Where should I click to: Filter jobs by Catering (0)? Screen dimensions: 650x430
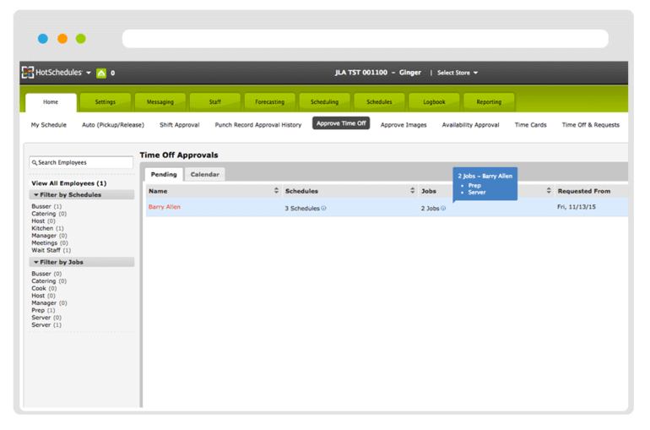[x=49, y=281]
